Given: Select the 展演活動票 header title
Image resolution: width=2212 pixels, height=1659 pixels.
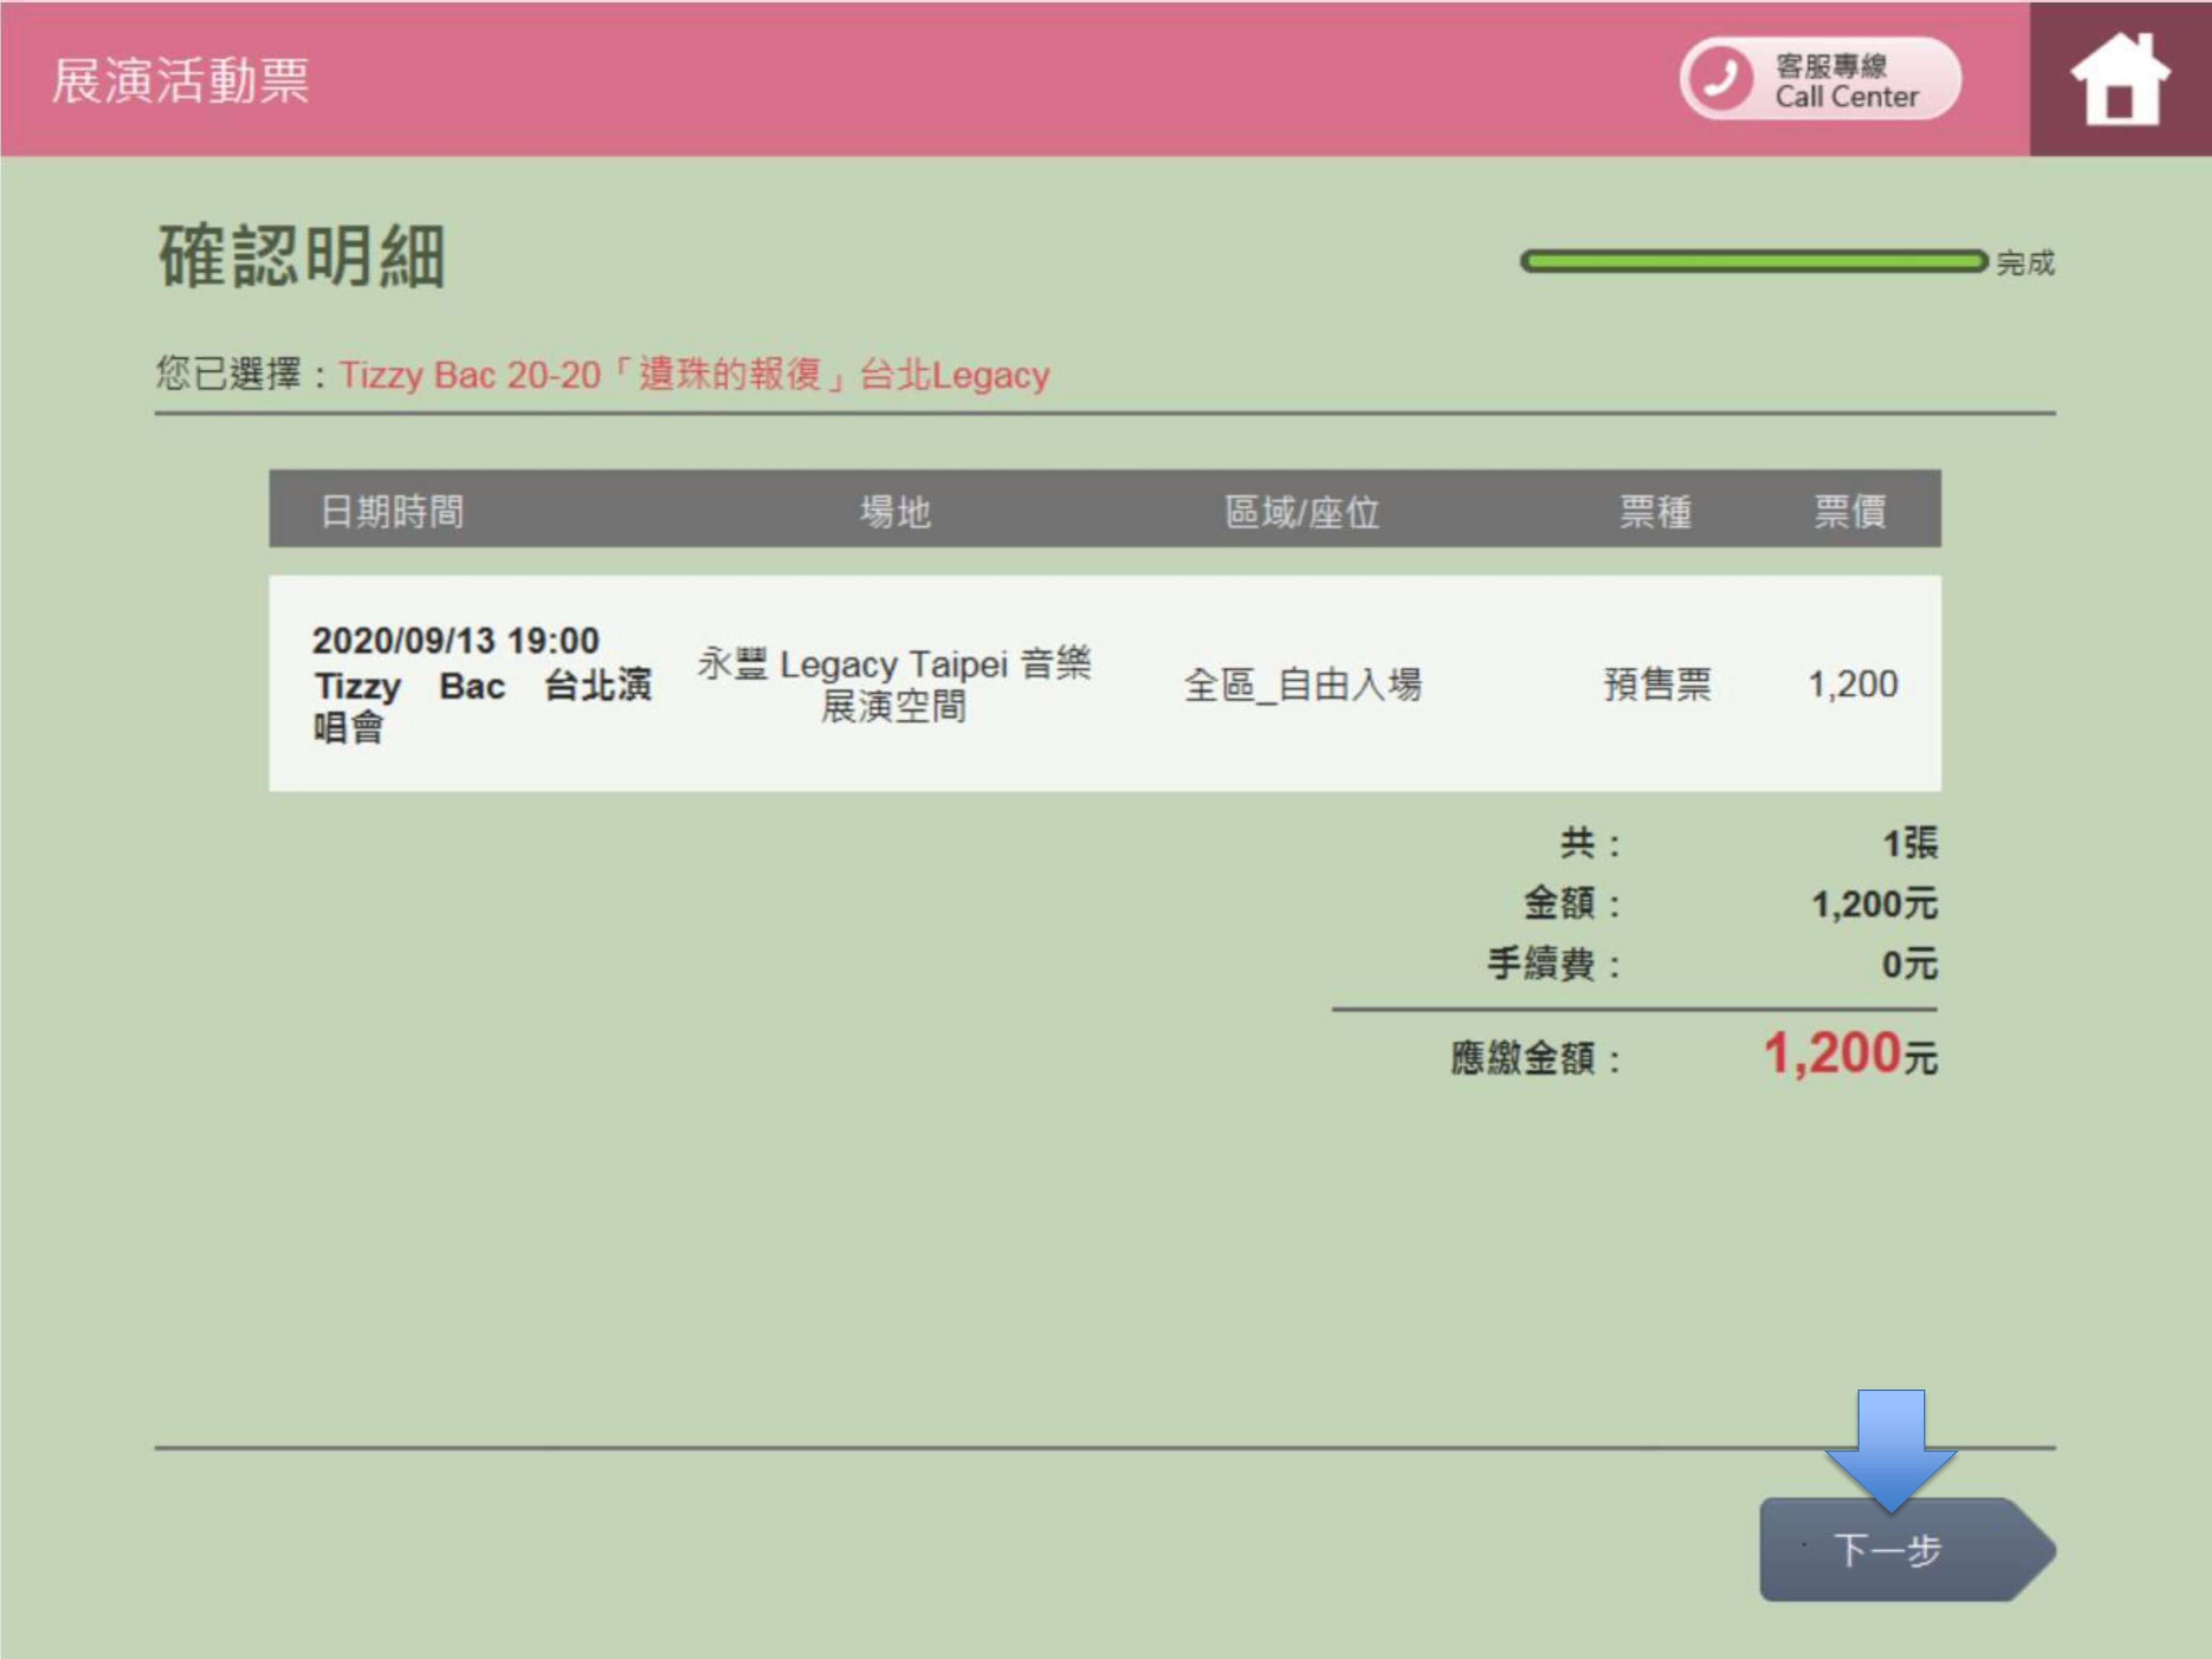Looking at the screenshot, I should click(180, 81).
